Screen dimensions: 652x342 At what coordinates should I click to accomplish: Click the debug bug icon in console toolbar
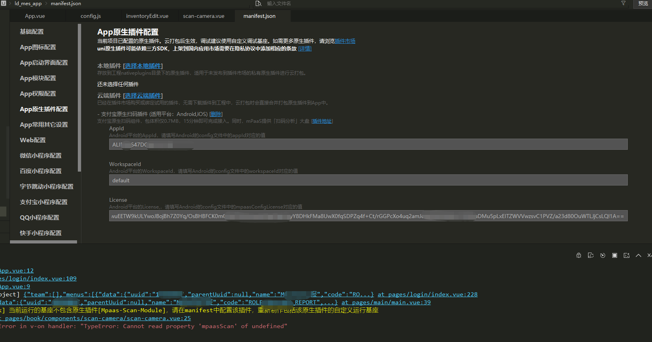[x=579, y=255]
